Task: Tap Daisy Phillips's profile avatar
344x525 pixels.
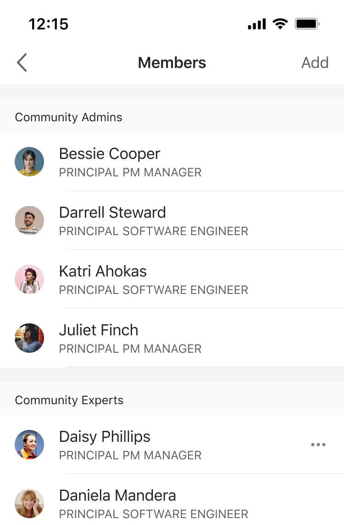Action: (29, 445)
